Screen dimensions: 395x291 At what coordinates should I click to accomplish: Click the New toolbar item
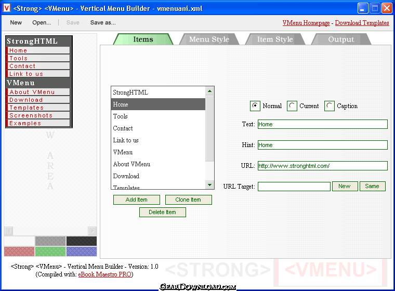[x=16, y=23]
